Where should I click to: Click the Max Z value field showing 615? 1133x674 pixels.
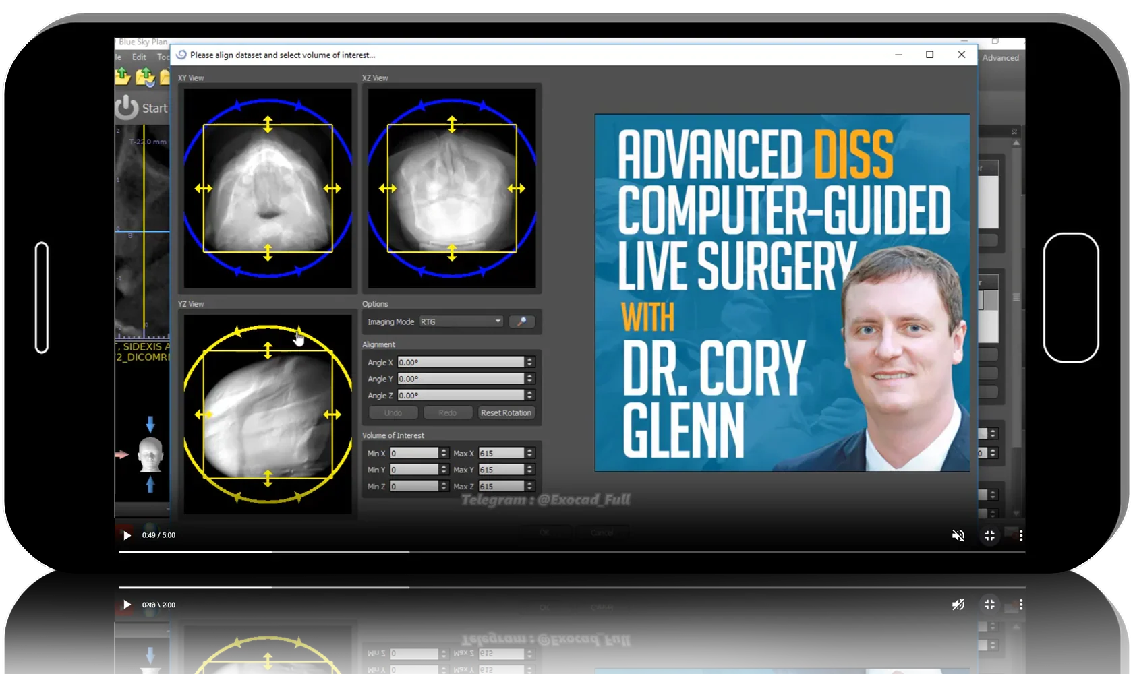point(501,486)
